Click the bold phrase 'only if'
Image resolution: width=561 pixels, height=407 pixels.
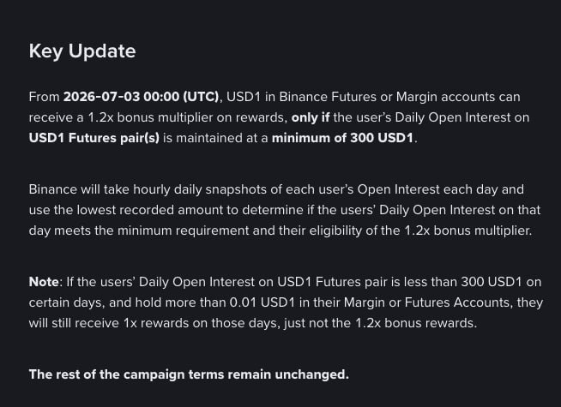click(x=311, y=117)
